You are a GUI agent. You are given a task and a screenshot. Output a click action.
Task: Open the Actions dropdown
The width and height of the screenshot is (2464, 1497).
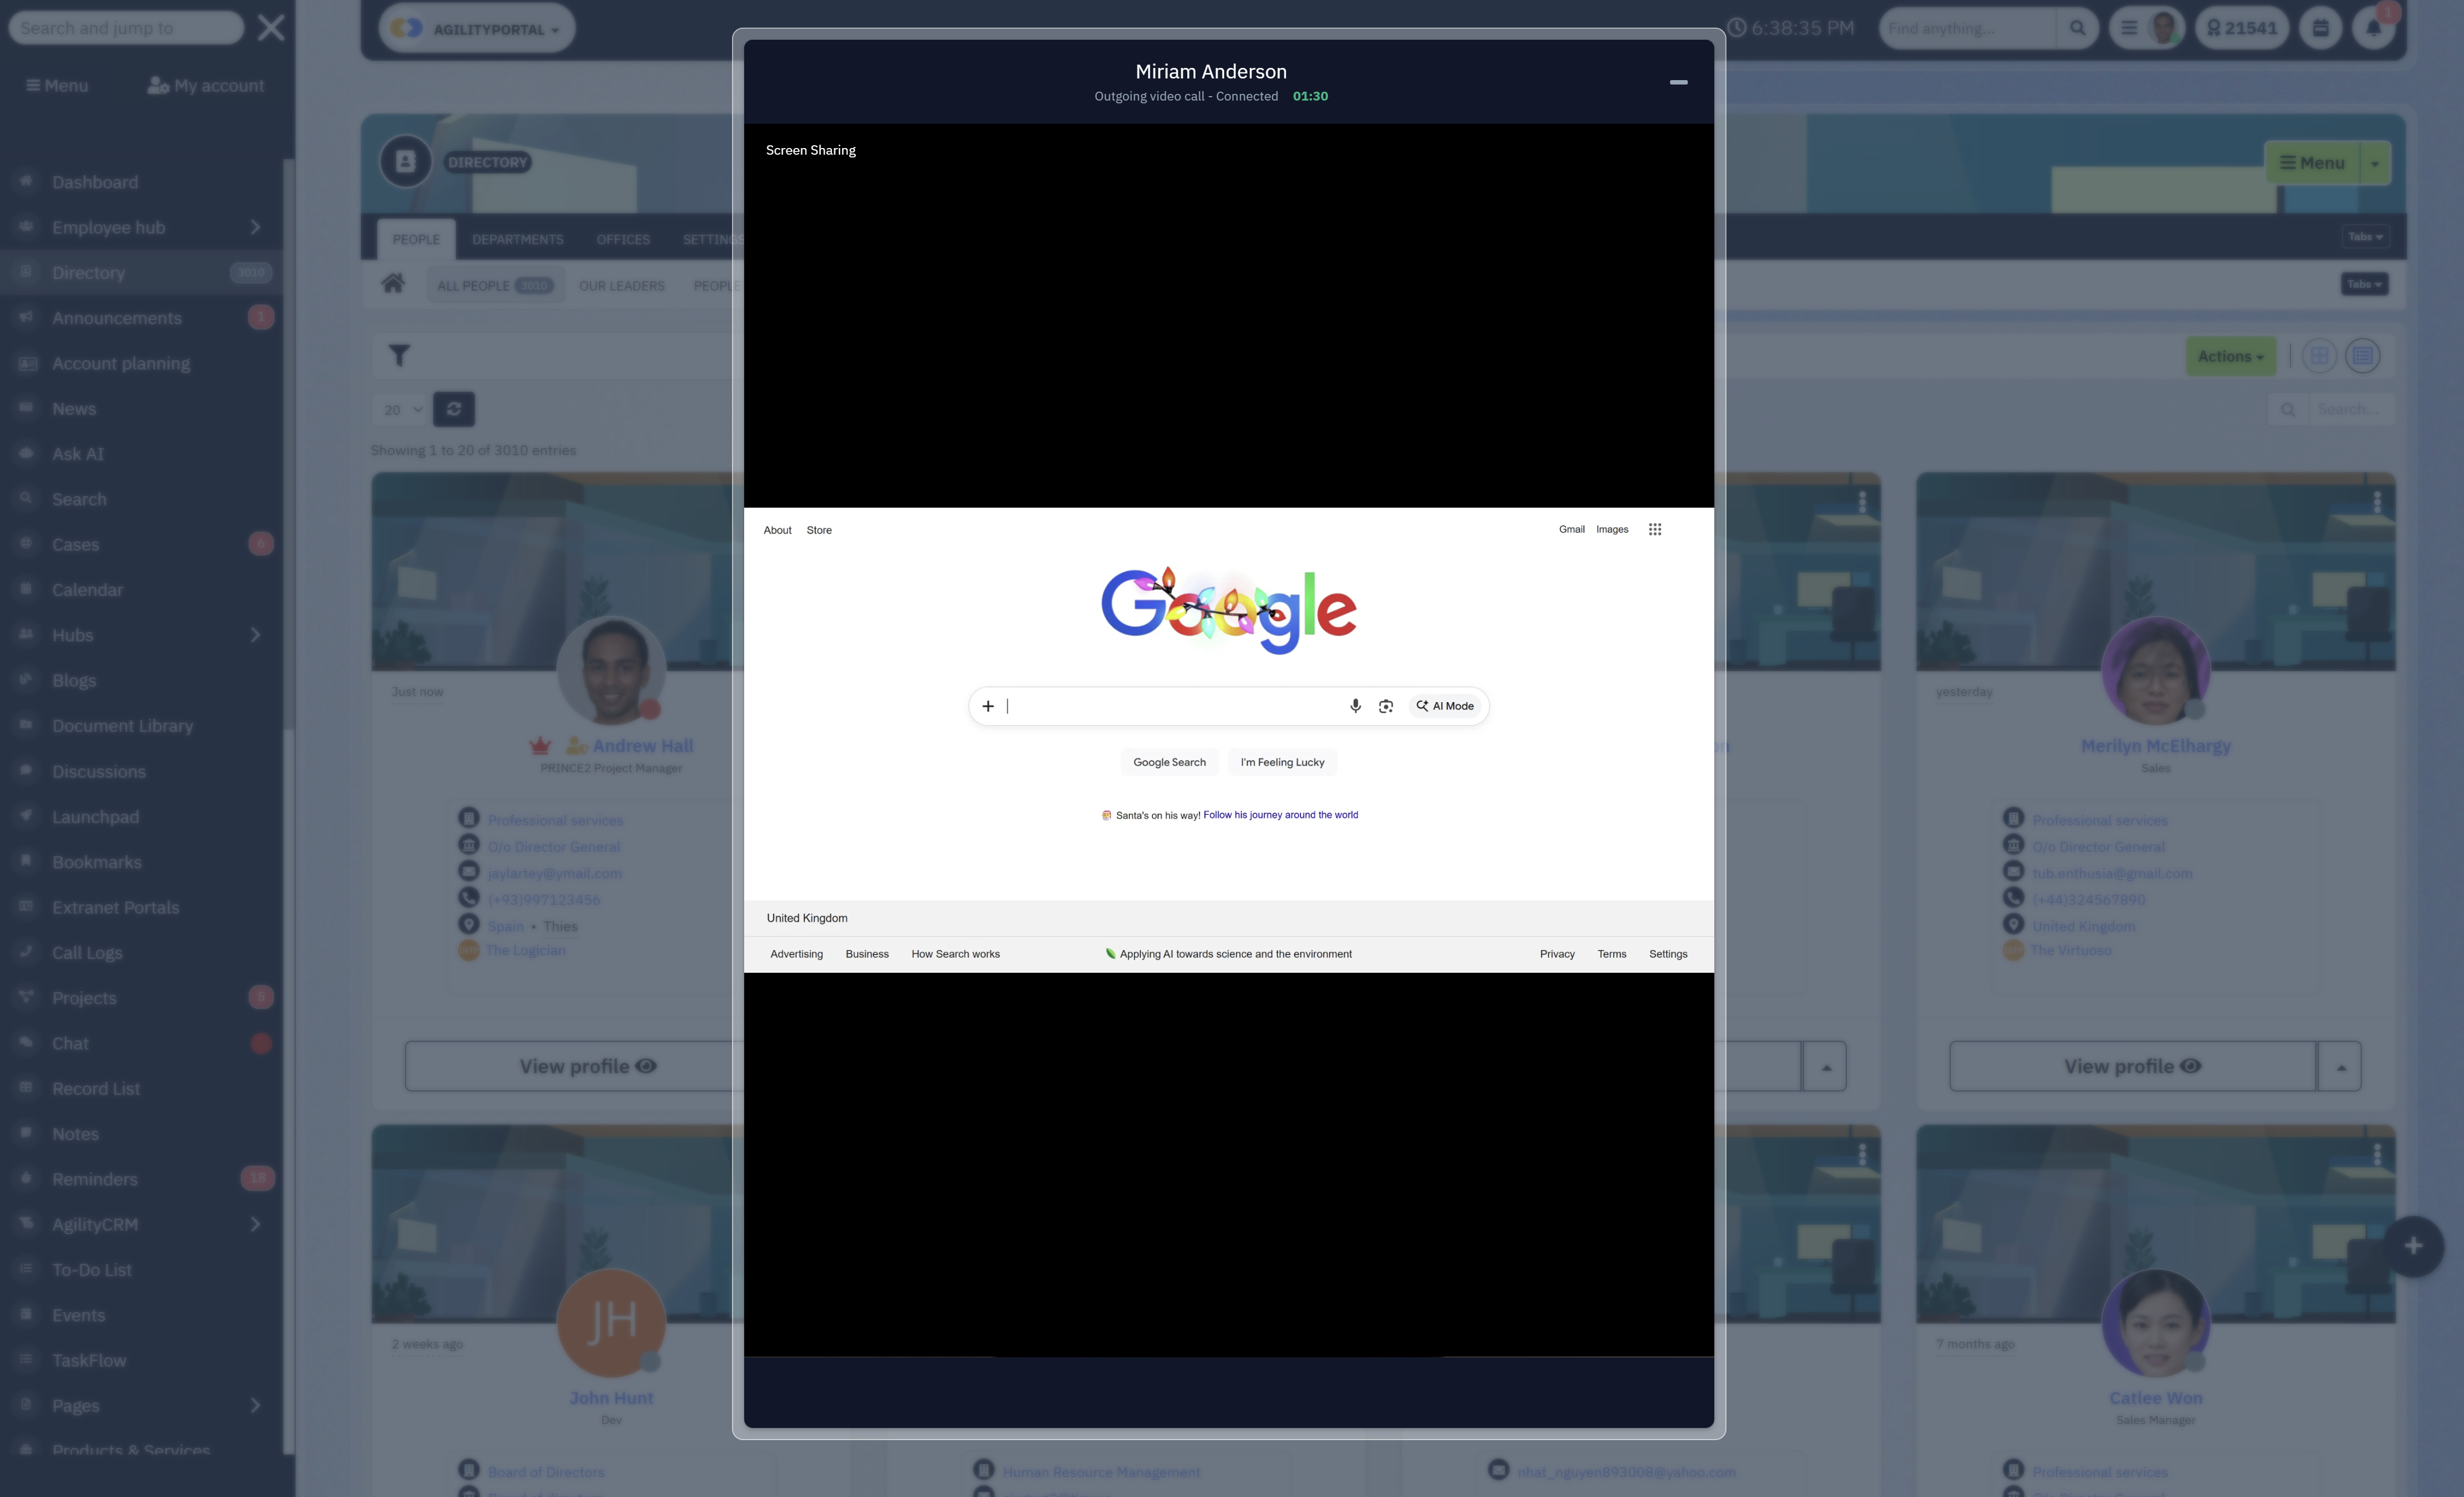coord(2231,356)
